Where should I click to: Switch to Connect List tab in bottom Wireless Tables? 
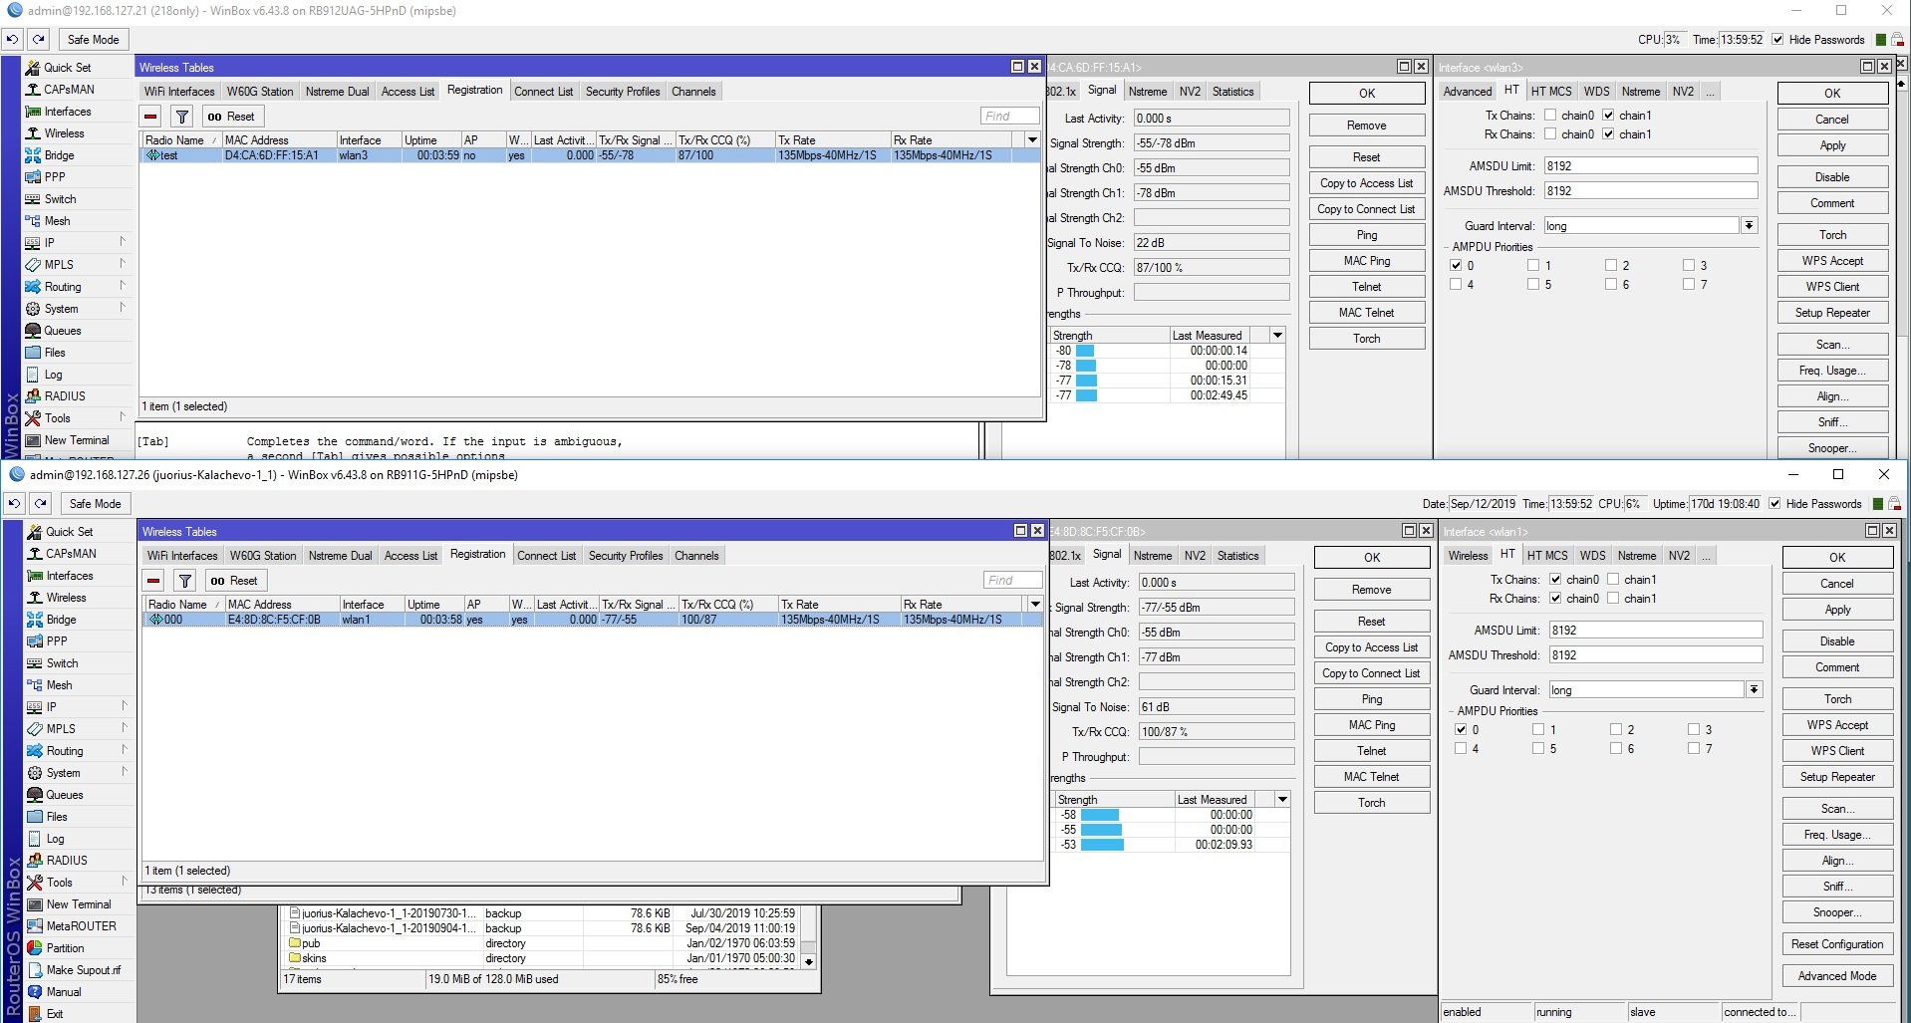pos(546,556)
